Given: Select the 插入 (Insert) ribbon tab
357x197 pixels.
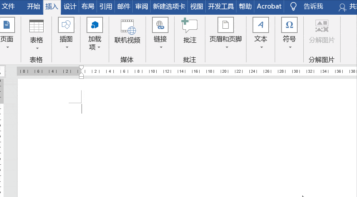Looking at the screenshot, I should 52,6.
